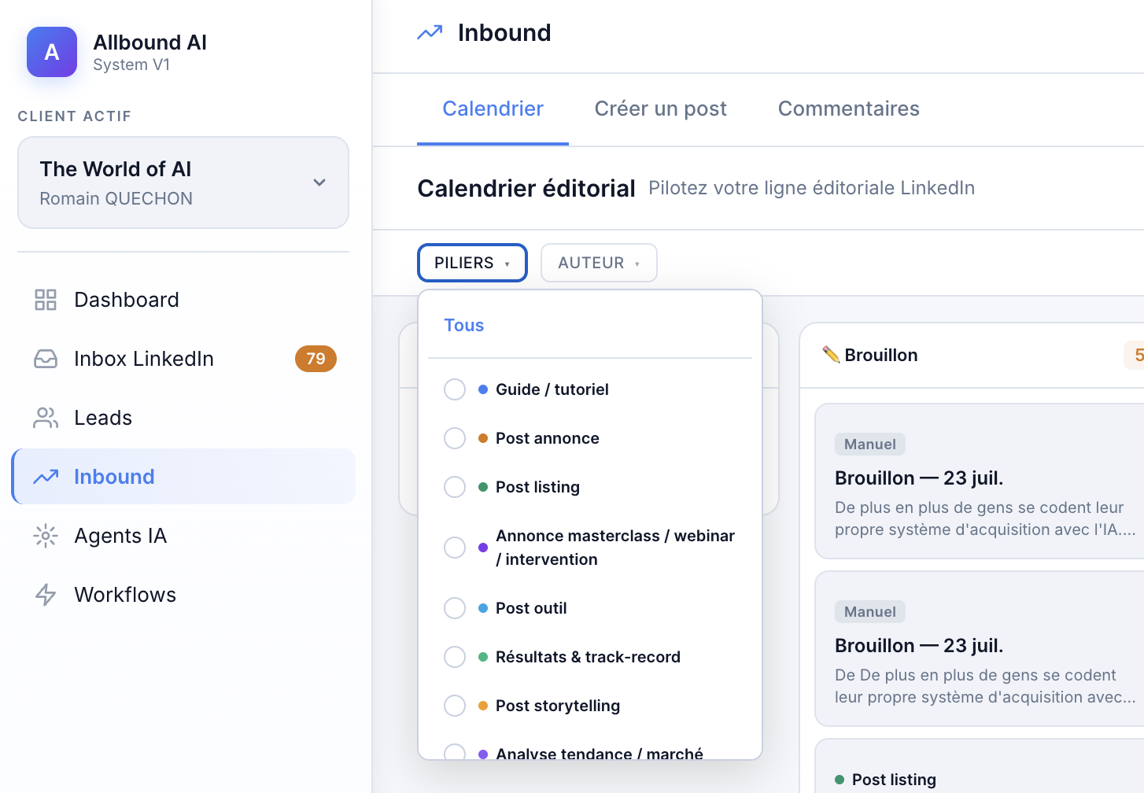Select the Post listing radio option
This screenshot has height=793, width=1144.
pos(455,487)
